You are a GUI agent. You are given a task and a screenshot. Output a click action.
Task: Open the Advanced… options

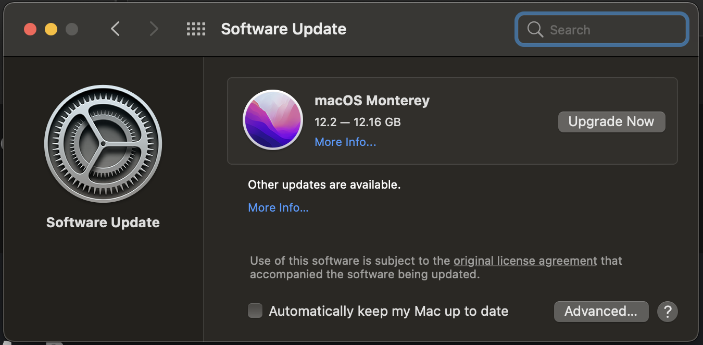(601, 312)
